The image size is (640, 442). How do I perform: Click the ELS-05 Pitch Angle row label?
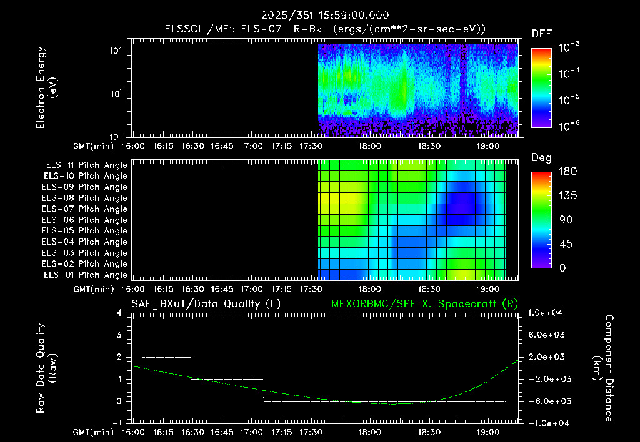click(84, 231)
